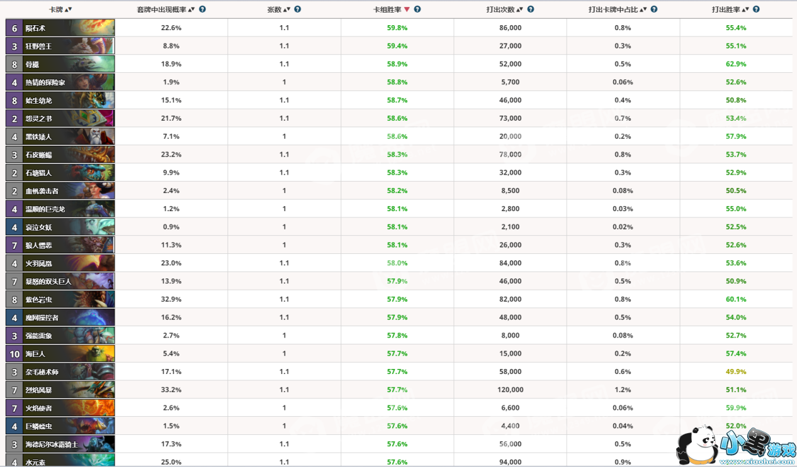Click sort arrows for 套牌中出现概率

(x=192, y=9)
